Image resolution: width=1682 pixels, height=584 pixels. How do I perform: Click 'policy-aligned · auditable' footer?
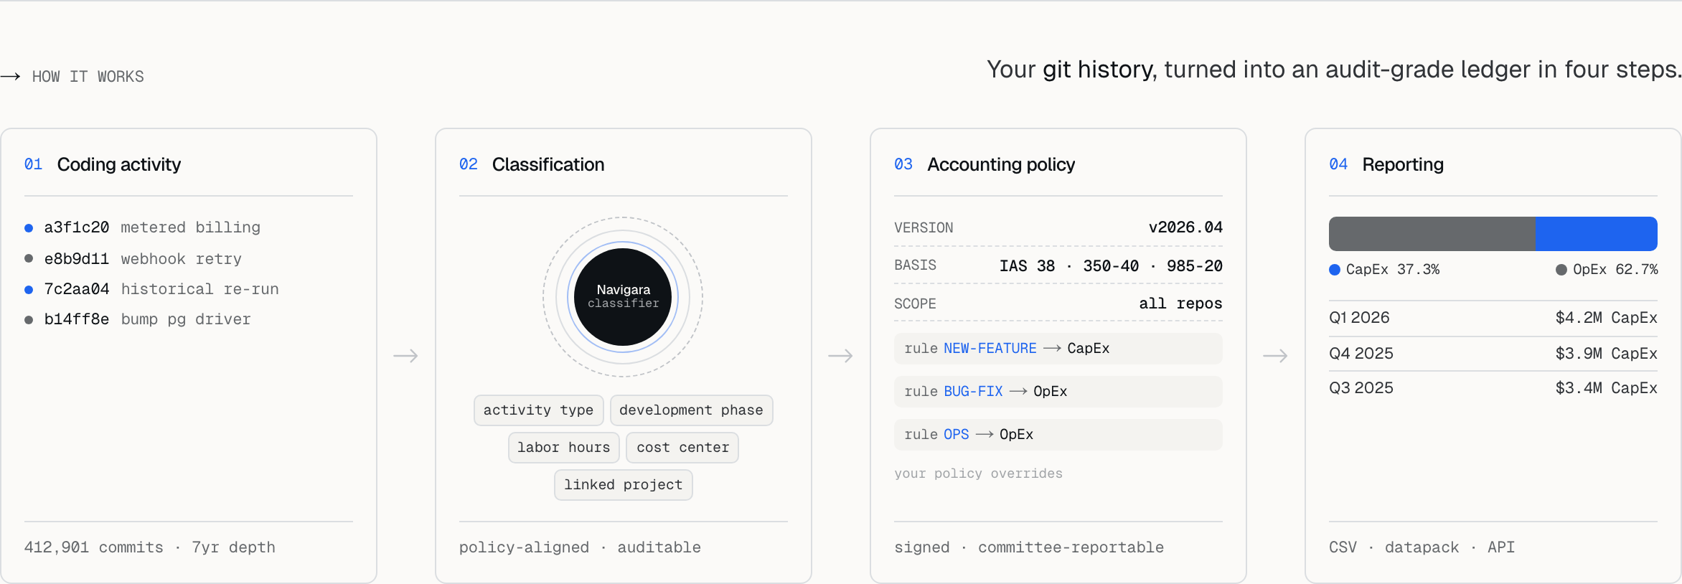coord(580,547)
